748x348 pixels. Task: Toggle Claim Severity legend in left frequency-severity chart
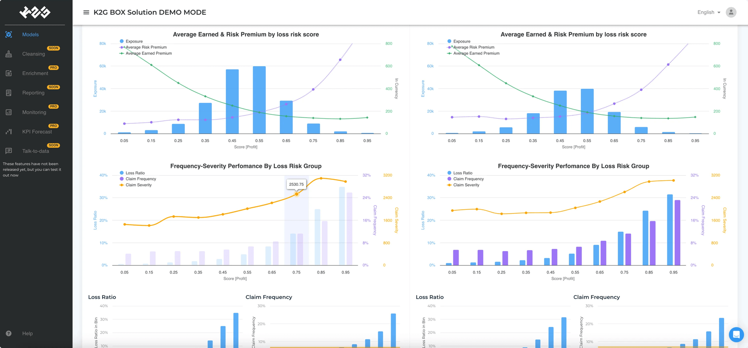point(136,185)
